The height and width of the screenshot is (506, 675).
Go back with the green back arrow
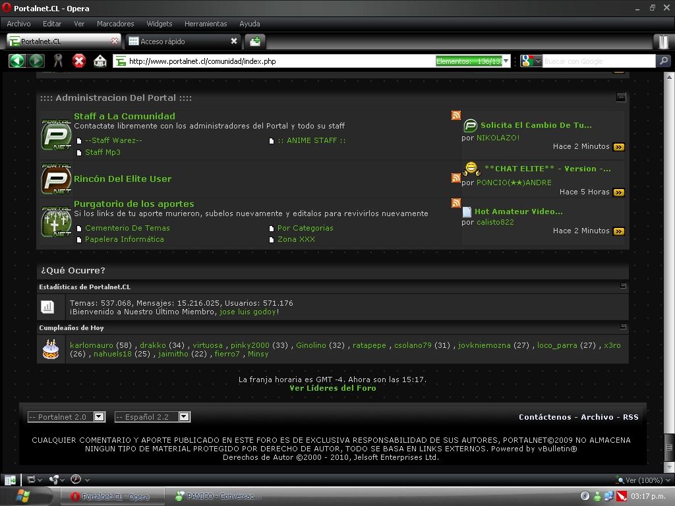(x=17, y=61)
